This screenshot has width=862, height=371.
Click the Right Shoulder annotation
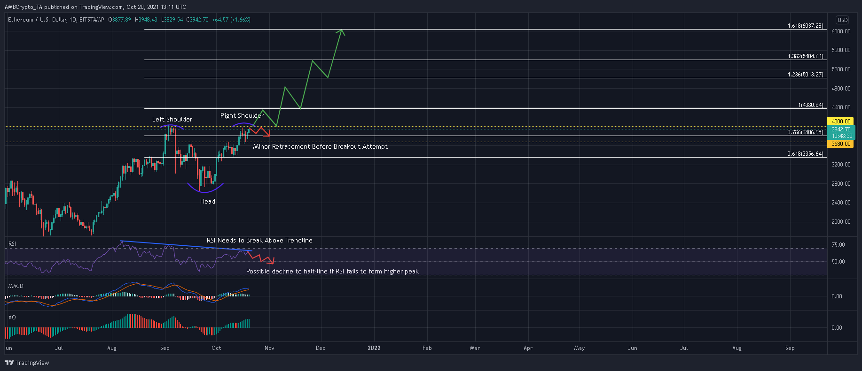(x=242, y=115)
